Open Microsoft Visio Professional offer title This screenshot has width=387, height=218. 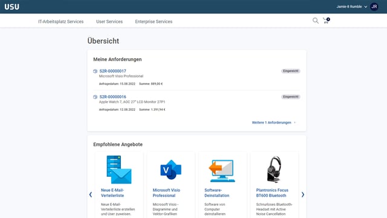pyautogui.click(x=166, y=193)
